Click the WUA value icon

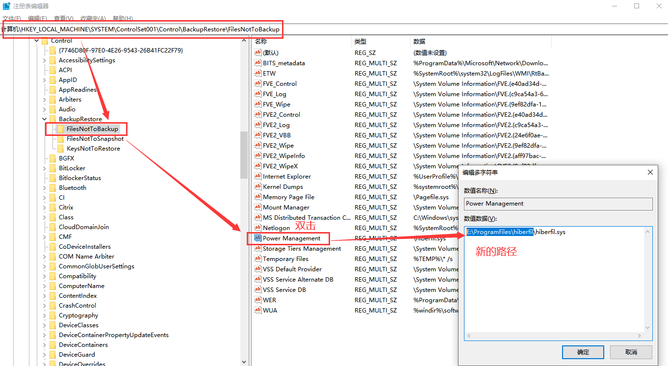(258, 310)
